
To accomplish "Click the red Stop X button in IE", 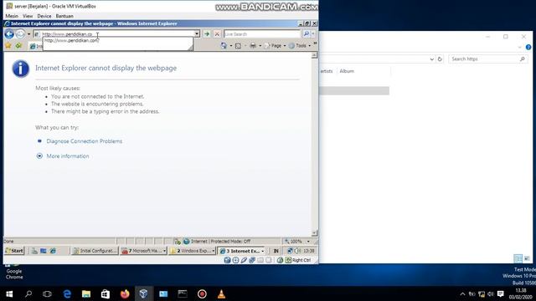I will (x=217, y=33).
